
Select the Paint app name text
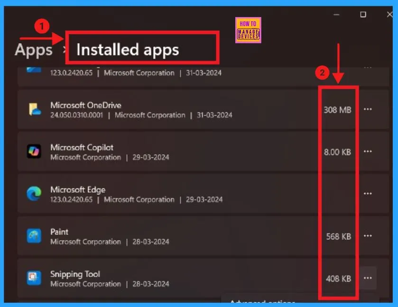point(59,232)
